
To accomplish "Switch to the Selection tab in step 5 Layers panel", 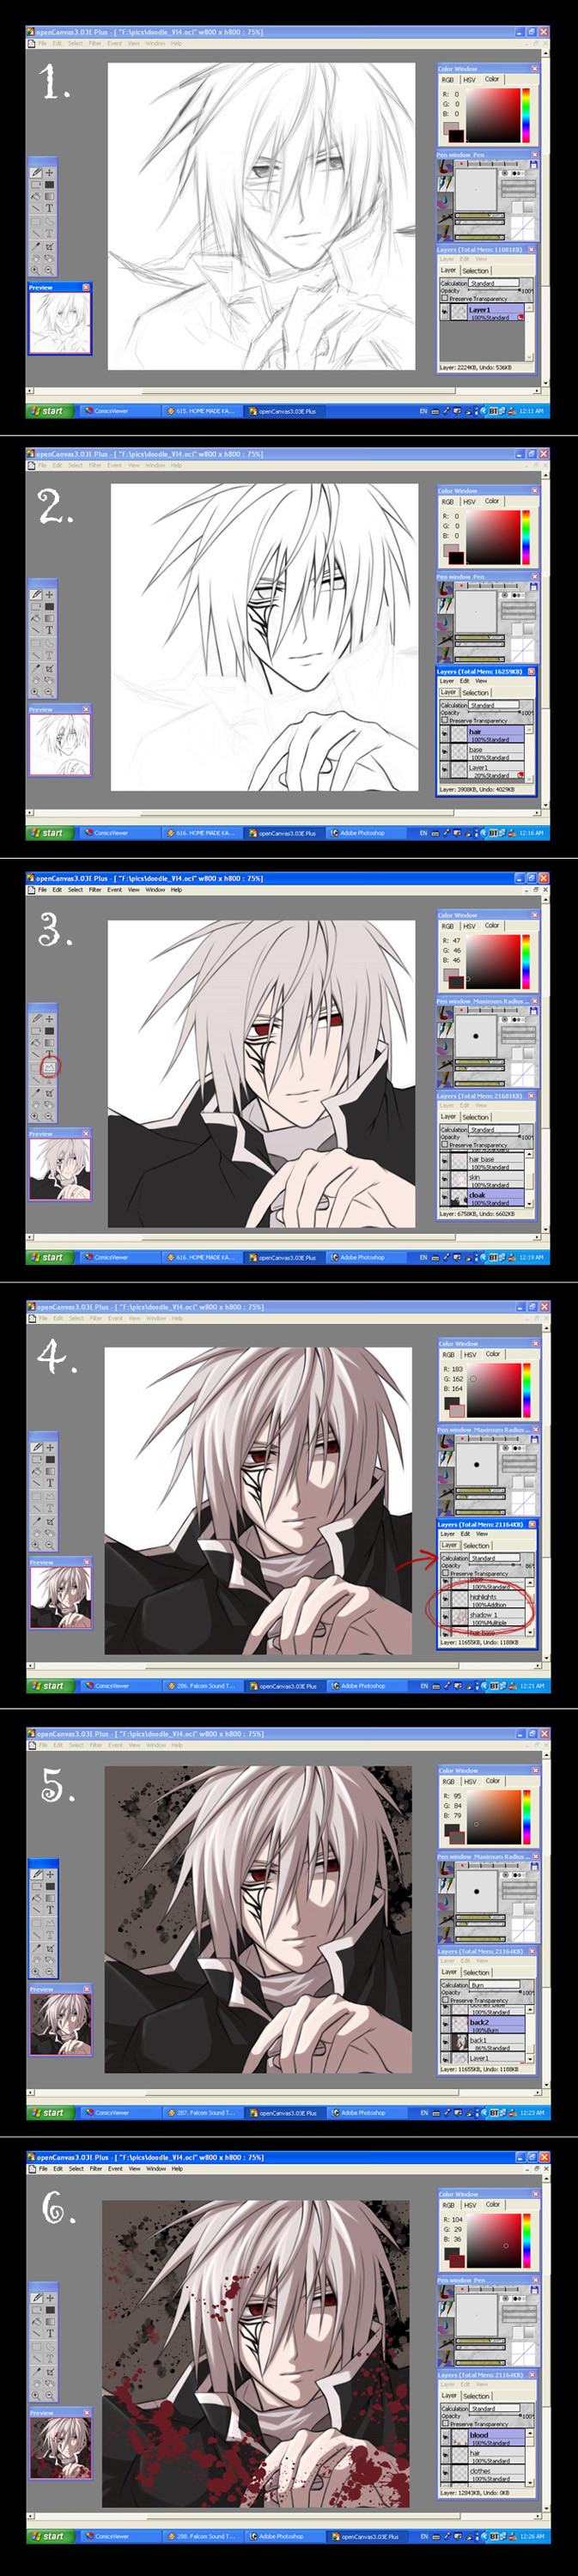I will pyautogui.click(x=476, y=1973).
